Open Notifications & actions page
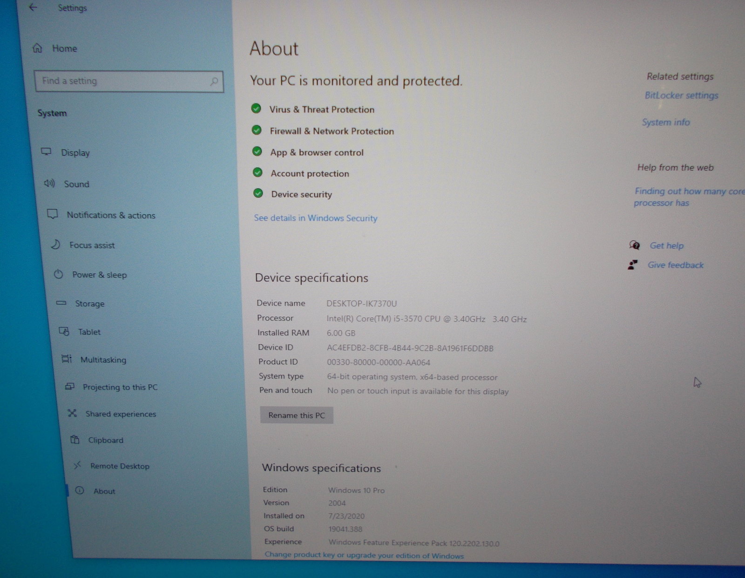This screenshot has height=578, width=745. [x=111, y=215]
